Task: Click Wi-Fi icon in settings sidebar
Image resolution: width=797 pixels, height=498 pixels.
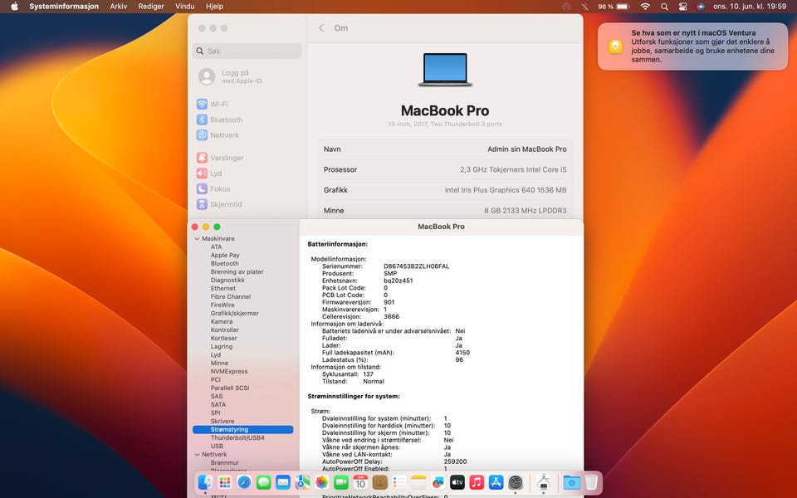Action: click(x=202, y=105)
